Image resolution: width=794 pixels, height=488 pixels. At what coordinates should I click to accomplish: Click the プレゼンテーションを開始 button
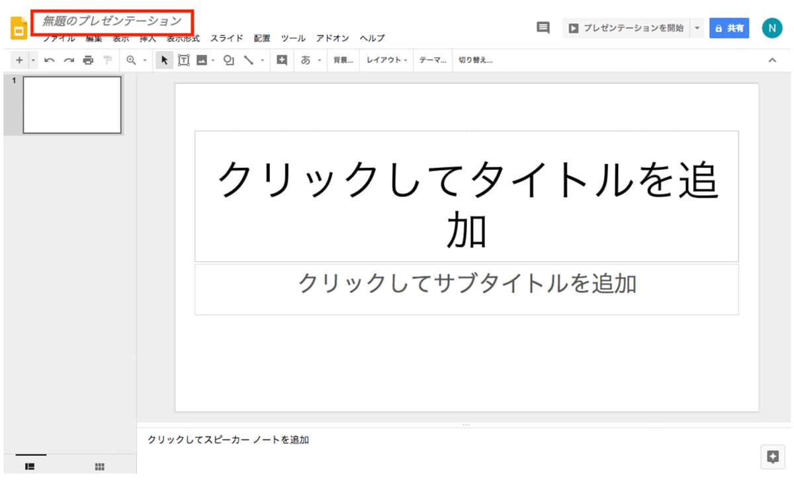coord(626,28)
